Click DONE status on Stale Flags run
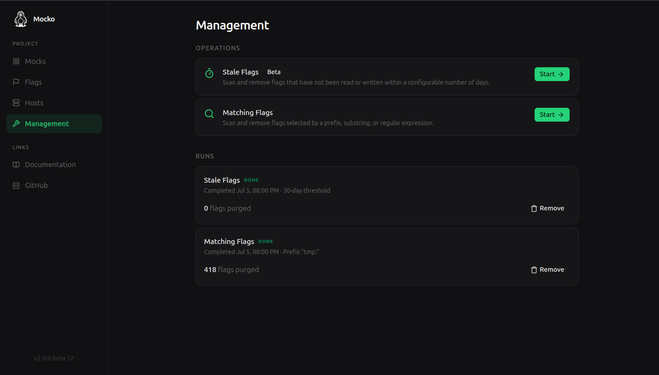The width and height of the screenshot is (659, 375). click(x=251, y=180)
